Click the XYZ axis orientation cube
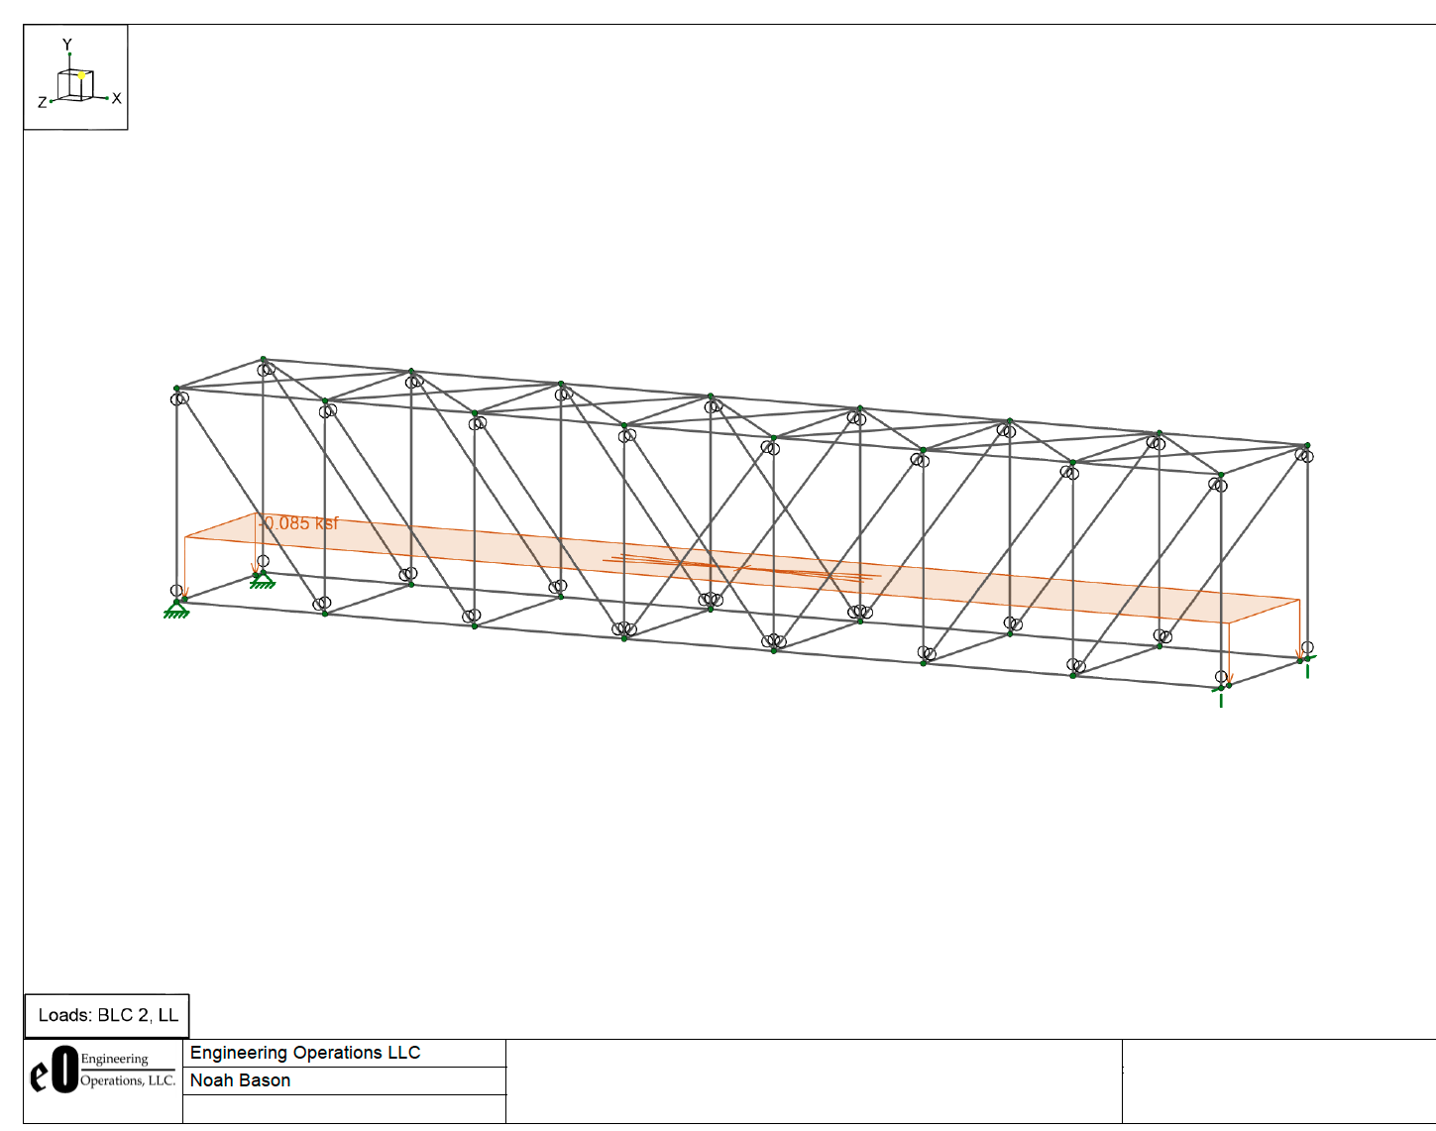The height and width of the screenshot is (1131, 1436). [x=74, y=85]
